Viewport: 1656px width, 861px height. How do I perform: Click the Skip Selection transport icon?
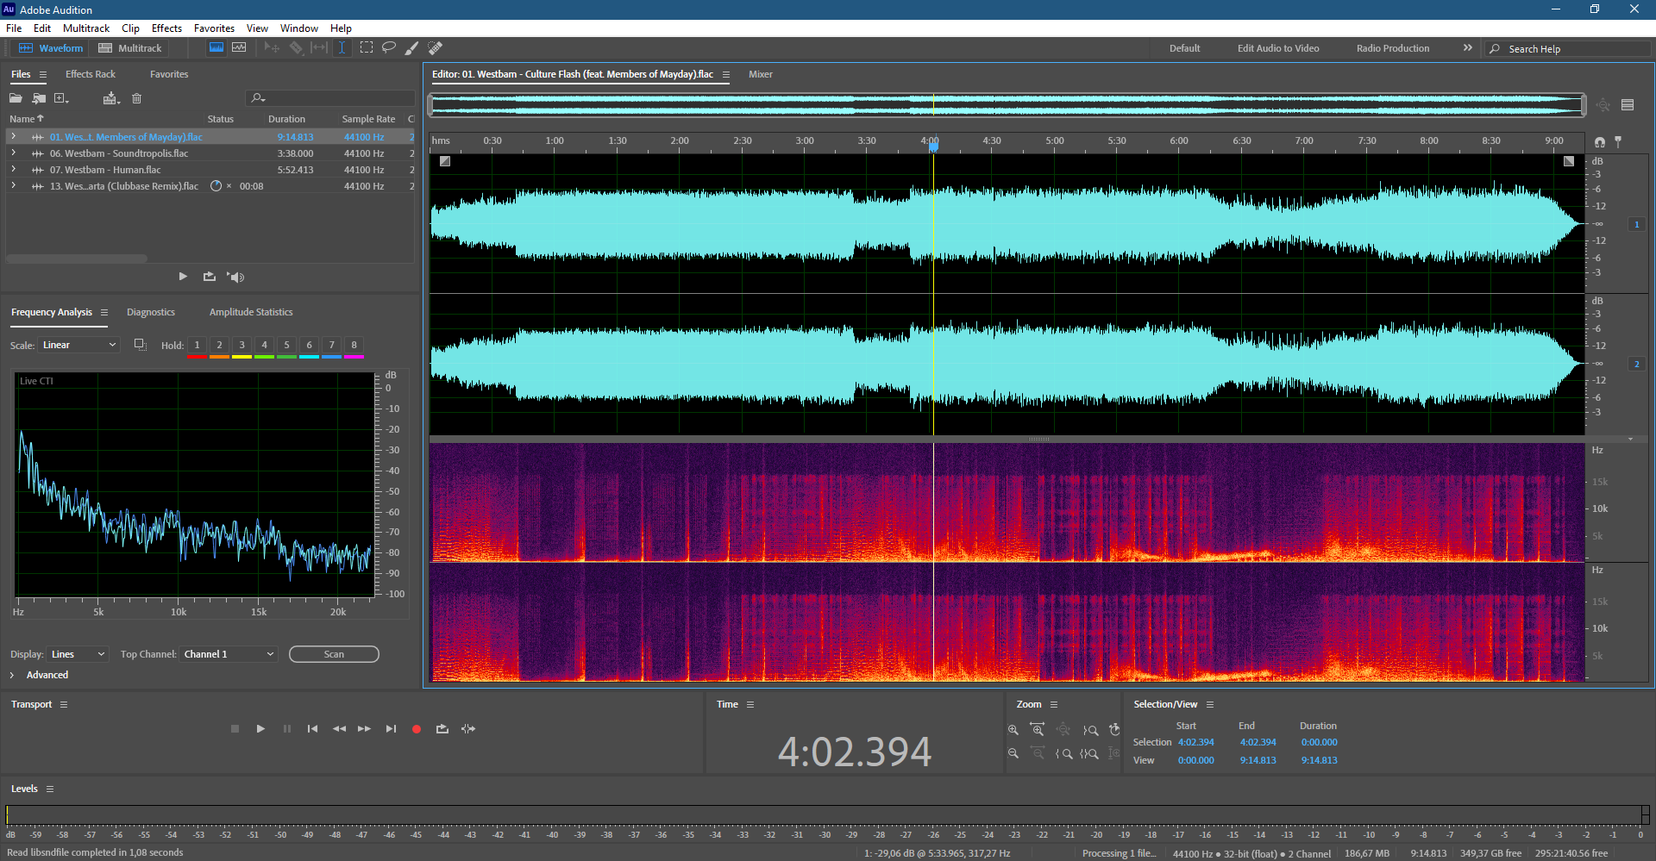(468, 729)
